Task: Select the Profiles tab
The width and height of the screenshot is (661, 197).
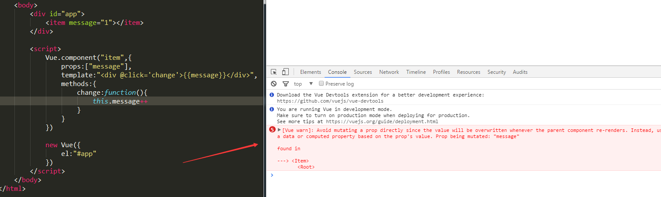Action: coord(441,72)
